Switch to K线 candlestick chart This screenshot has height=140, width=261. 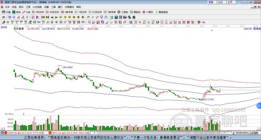(x=26, y=12)
